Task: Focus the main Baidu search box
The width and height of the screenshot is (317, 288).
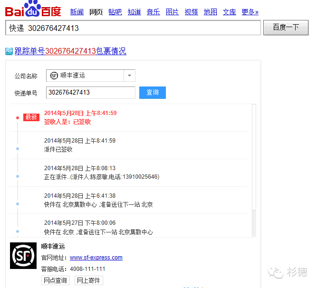Action: pos(133,28)
